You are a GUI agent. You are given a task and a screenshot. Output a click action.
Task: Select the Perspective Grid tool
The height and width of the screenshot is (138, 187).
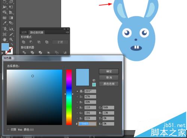pyautogui.click(x=11, y=12)
